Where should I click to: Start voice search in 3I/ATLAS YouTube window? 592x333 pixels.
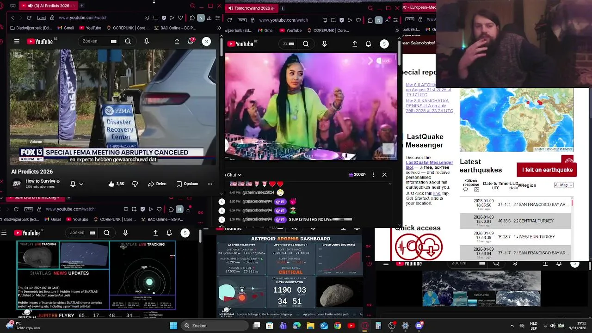125,233
